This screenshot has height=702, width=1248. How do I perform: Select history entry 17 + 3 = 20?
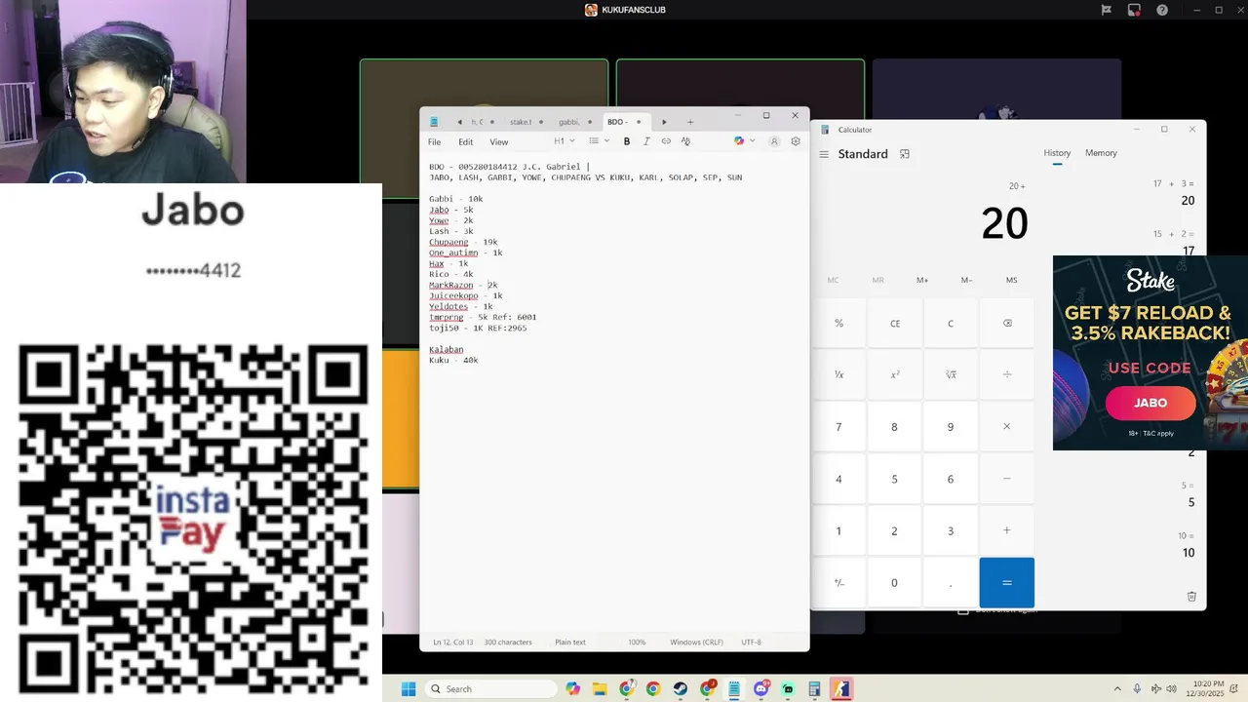coord(1174,192)
